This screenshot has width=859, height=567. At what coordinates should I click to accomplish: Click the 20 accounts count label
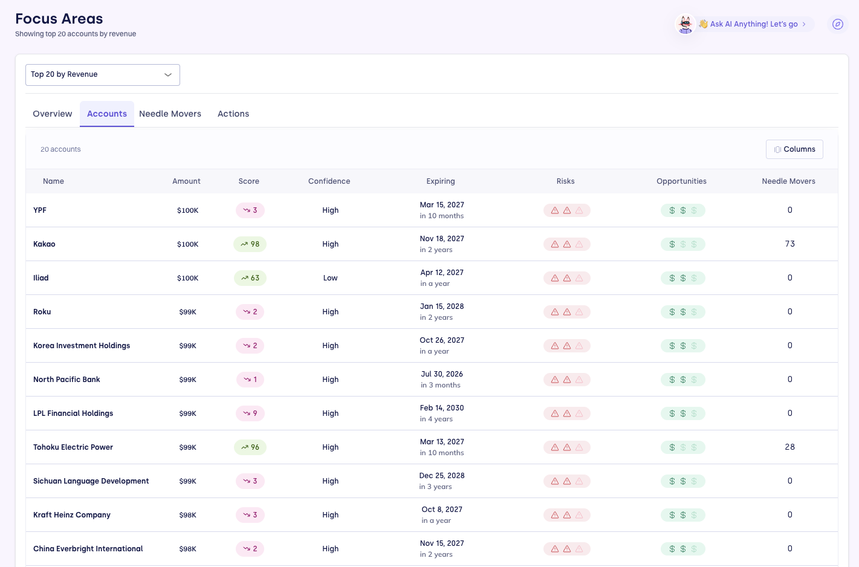tap(60, 149)
